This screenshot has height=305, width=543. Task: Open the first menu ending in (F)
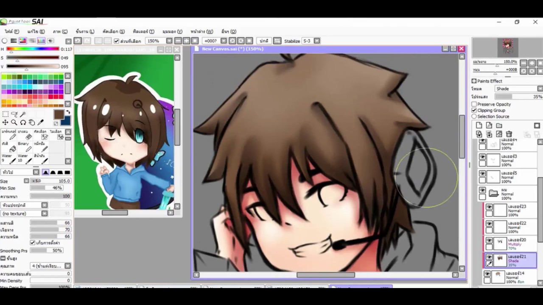(x=12, y=31)
